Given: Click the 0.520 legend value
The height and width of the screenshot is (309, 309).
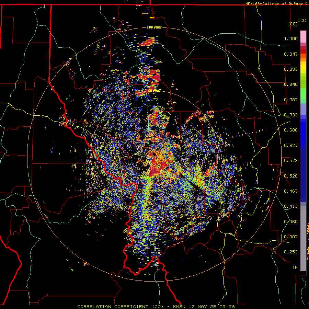Looking at the screenshot, I should tap(291, 176).
